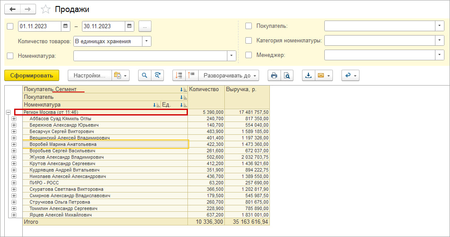450x237 pixels.
Task: Add page to favorites with star icon
Action: click(45, 9)
